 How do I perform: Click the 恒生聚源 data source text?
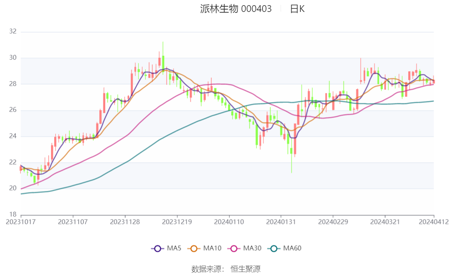coord(246,269)
